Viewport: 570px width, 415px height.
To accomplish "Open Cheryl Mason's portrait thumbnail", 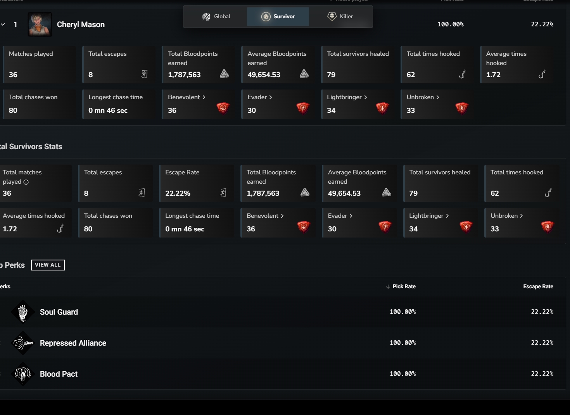I will pos(40,24).
